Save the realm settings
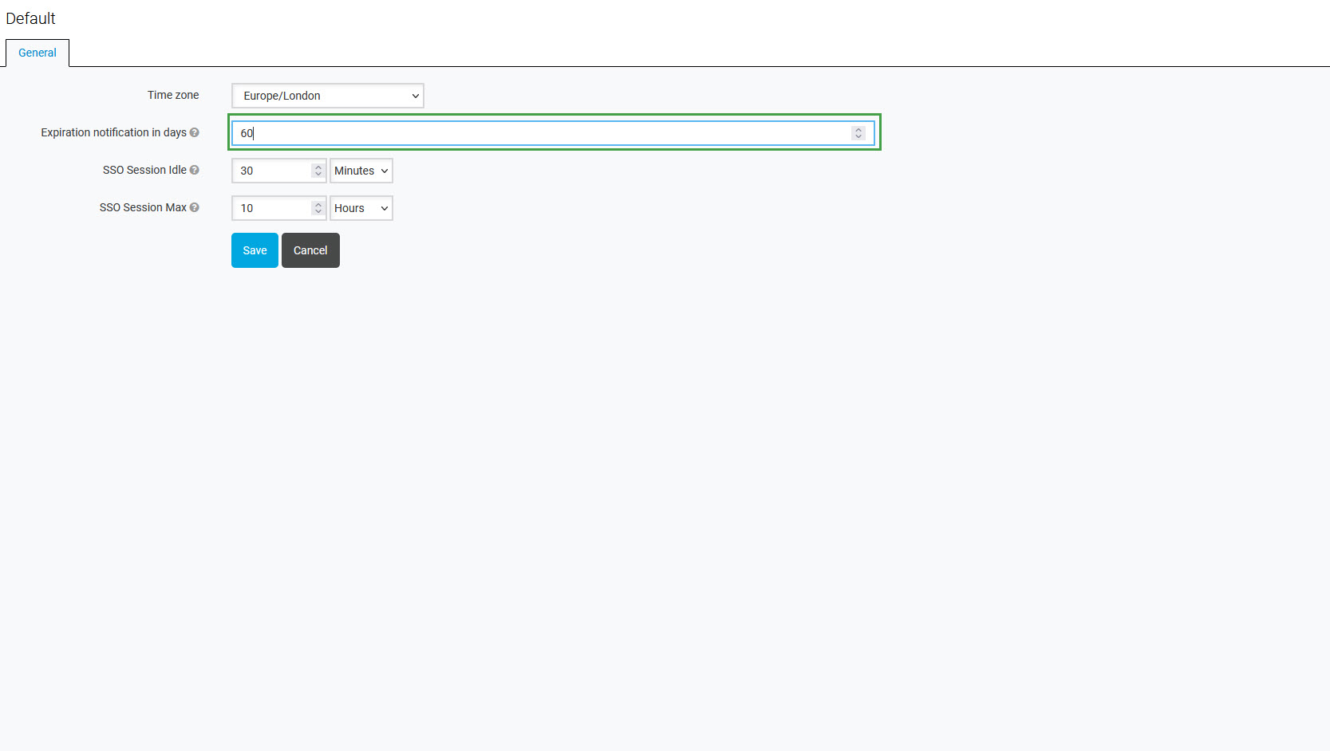1330x751 pixels. (255, 250)
